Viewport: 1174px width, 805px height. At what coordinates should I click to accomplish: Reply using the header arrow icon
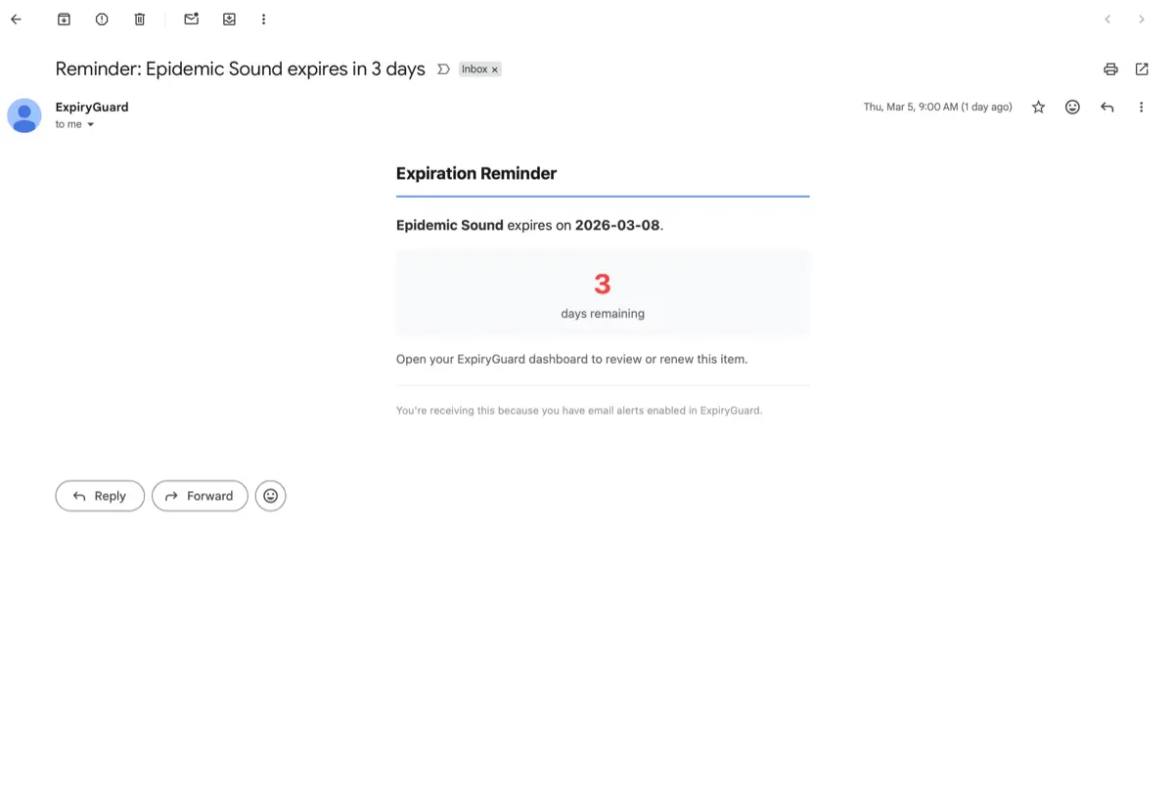pyautogui.click(x=1106, y=108)
